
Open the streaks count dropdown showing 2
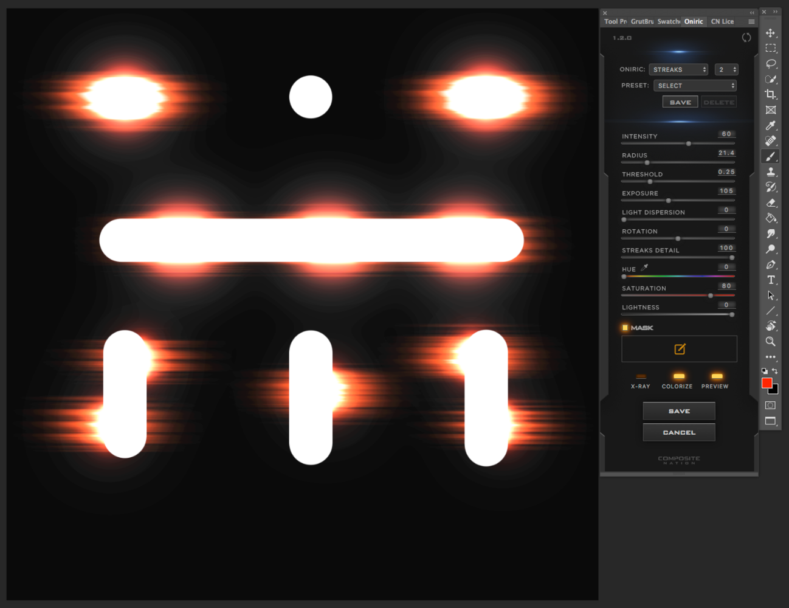[x=726, y=69]
